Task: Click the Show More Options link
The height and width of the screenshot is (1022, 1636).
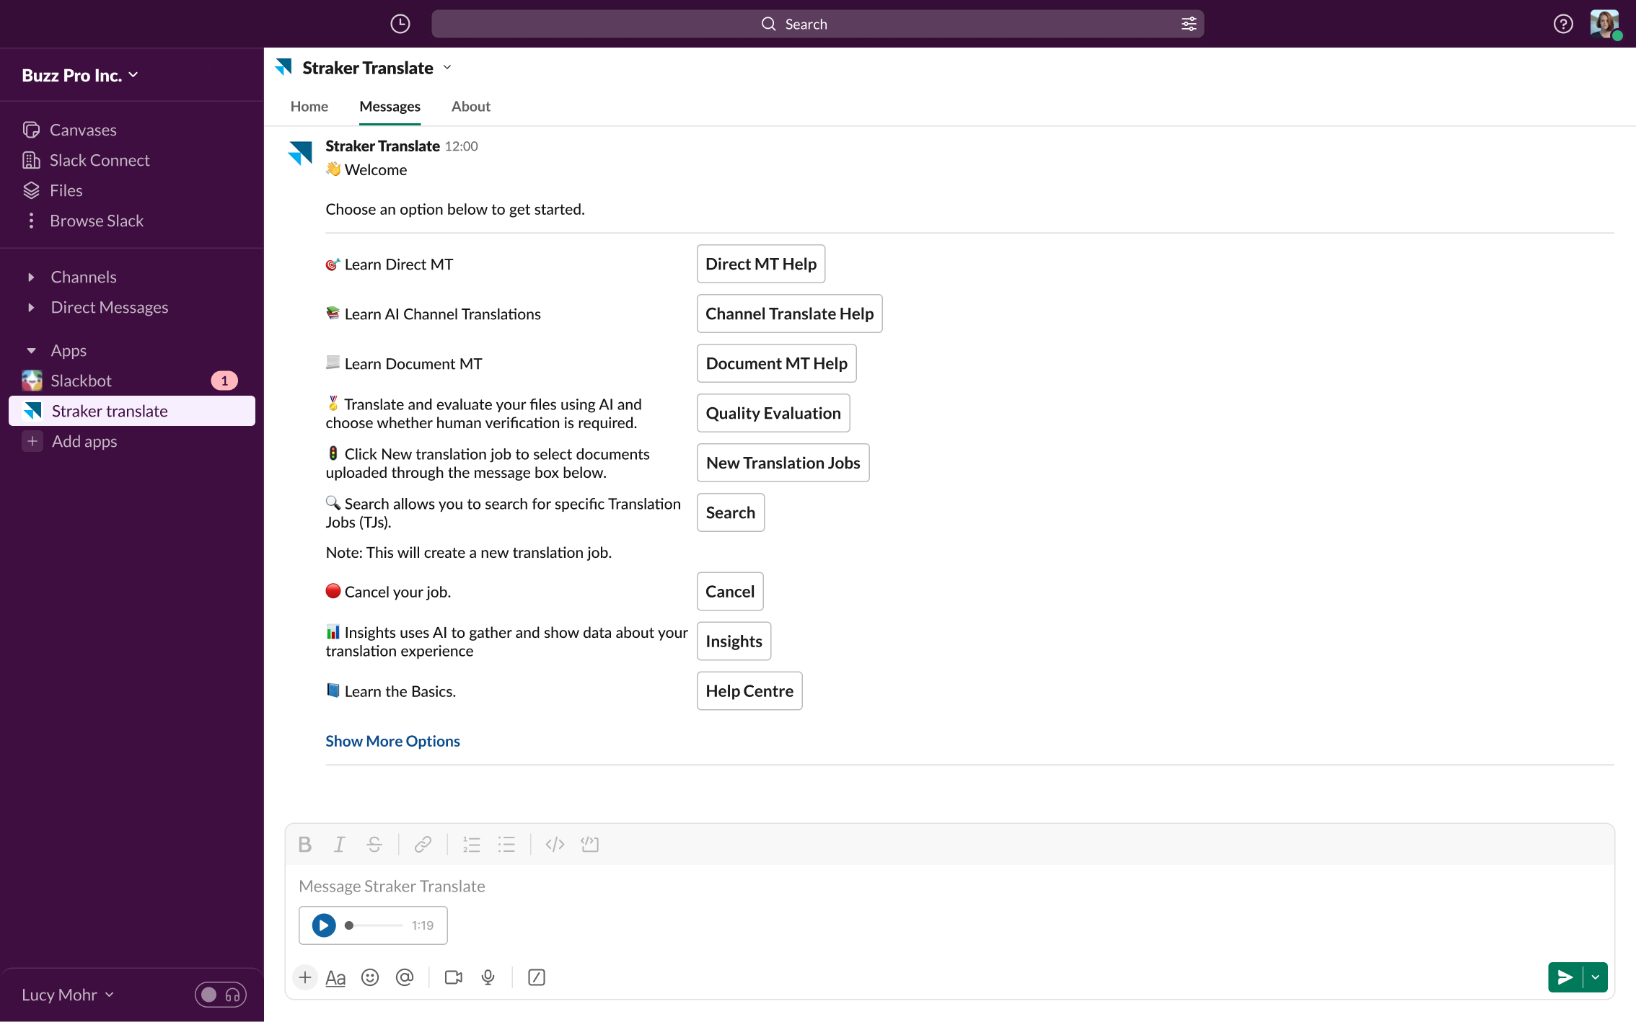Action: click(392, 741)
